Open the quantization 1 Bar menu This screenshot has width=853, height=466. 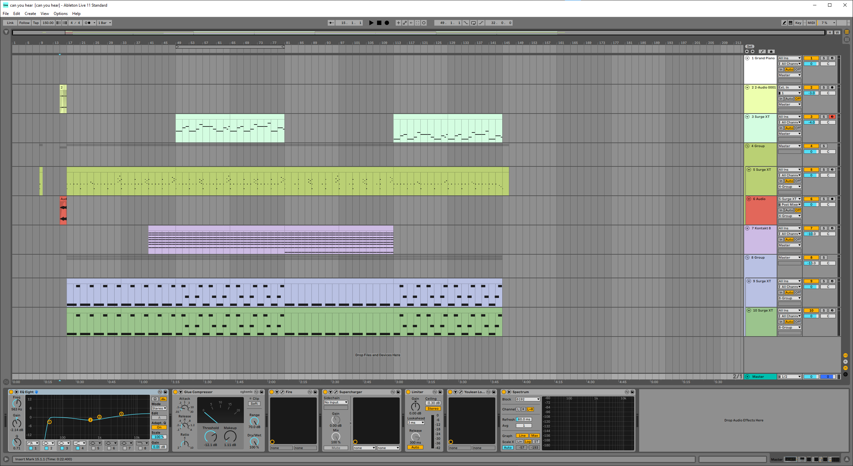pos(105,23)
